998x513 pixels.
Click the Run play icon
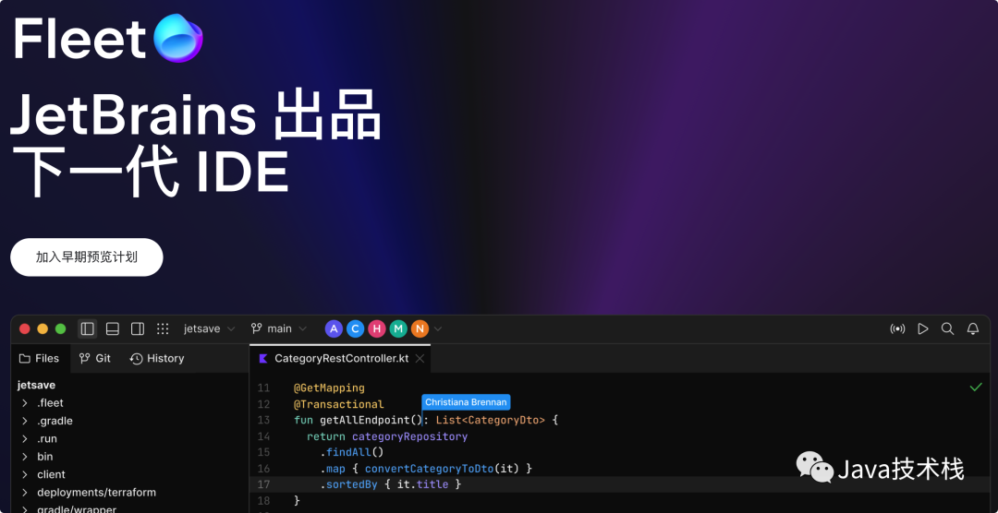(923, 328)
